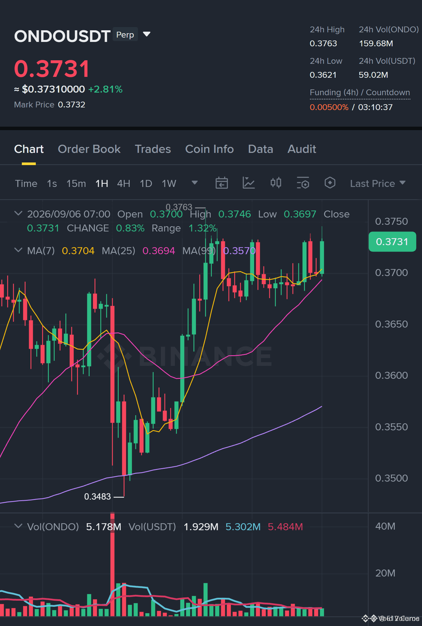Click the hexagon chart preferences icon
The width and height of the screenshot is (422, 626).
(330, 183)
